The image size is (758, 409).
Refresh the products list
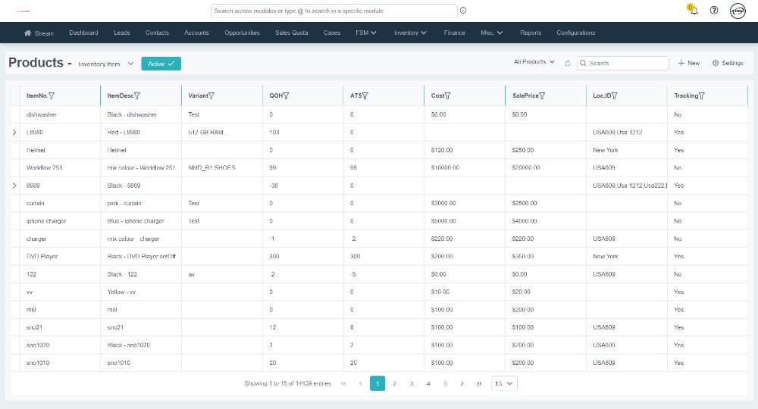[x=567, y=64]
